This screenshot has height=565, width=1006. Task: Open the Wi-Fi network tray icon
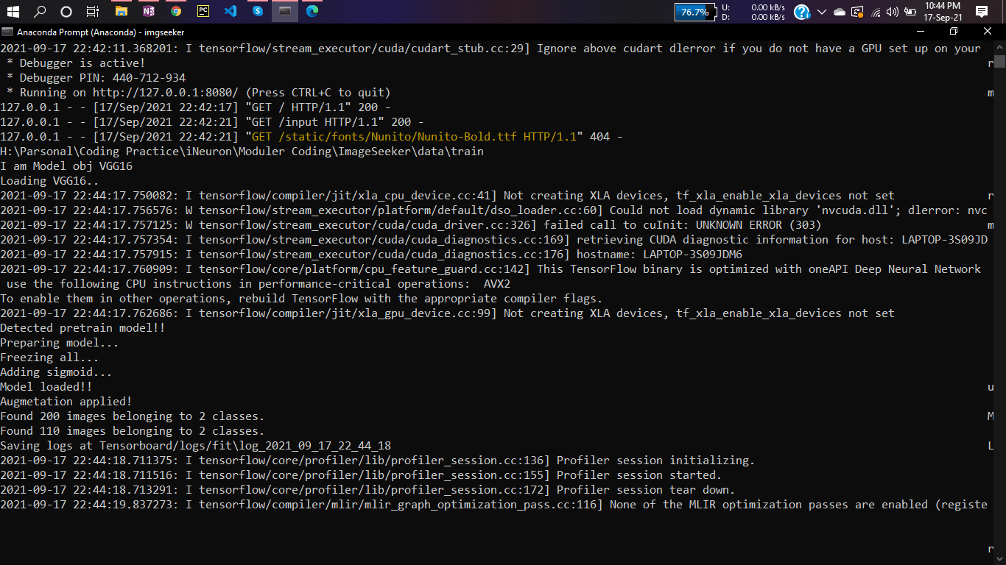tap(876, 12)
